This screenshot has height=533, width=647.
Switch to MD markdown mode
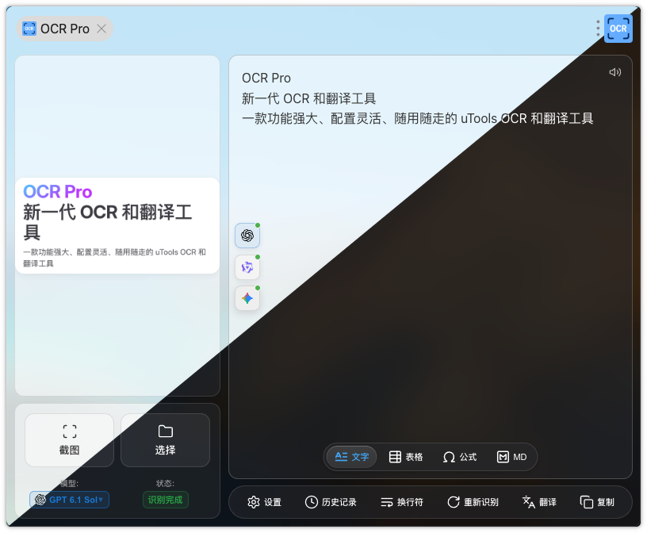pos(511,457)
